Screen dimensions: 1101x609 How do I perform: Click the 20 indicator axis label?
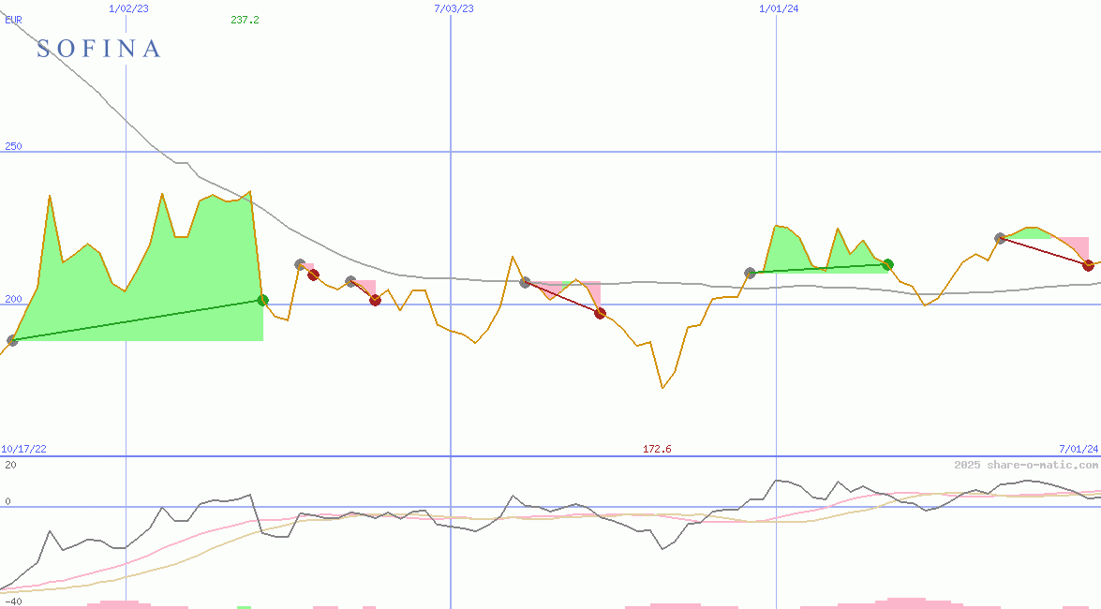click(x=10, y=465)
